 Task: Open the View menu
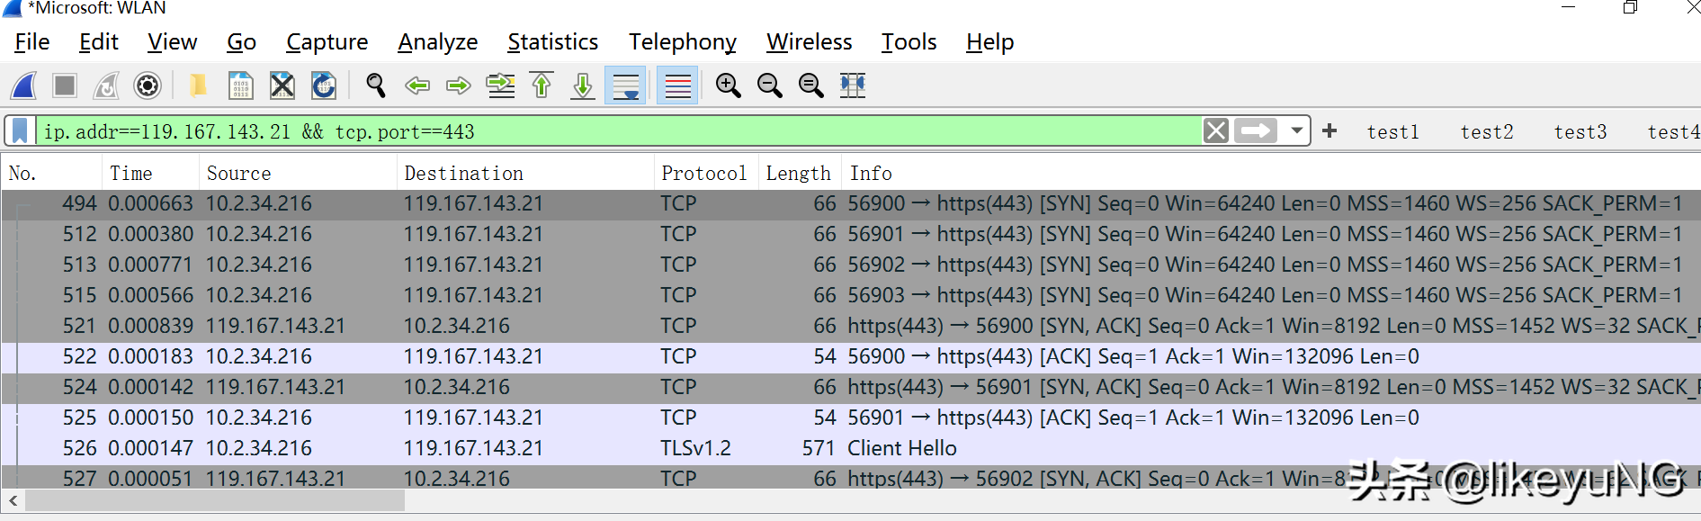(172, 42)
